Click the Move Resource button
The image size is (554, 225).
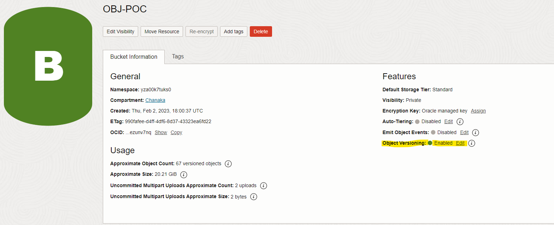click(x=162, y=31)
